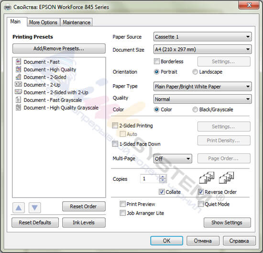Viewport: 263px width, 253px height.
Task: Click the Document - 2-Up preset icon
Action: point(18,84)
